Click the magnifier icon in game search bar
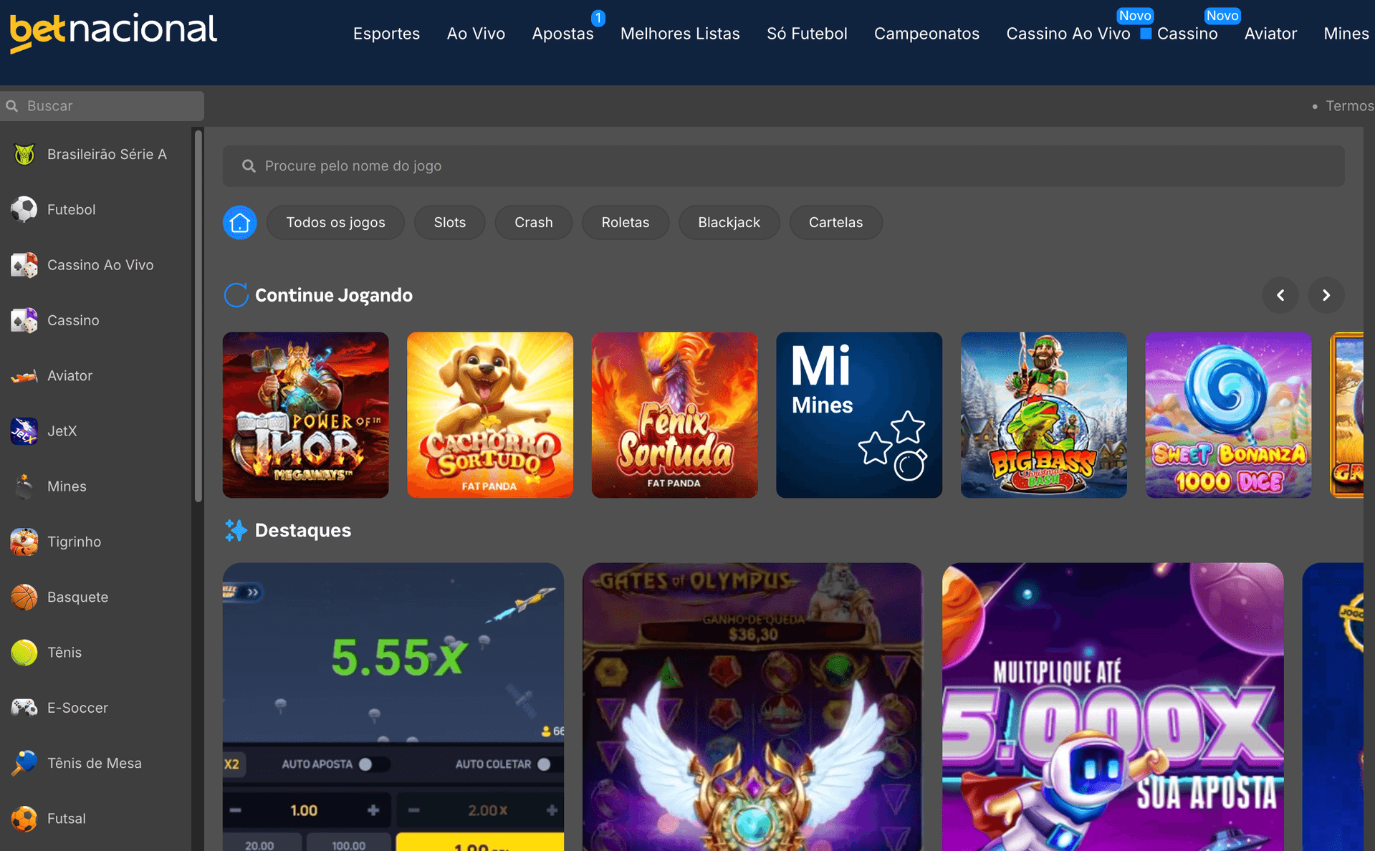The image size is (1375, 851). 249,166
